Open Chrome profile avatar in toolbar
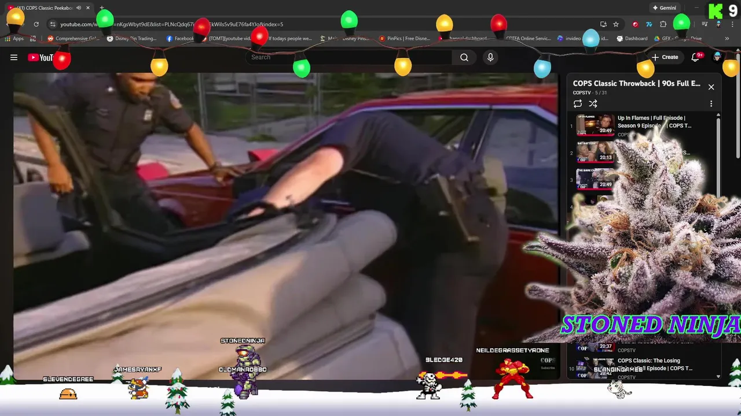Image resolution: width=741 pixels, height=416 pixels. click(x=718, y=24)
